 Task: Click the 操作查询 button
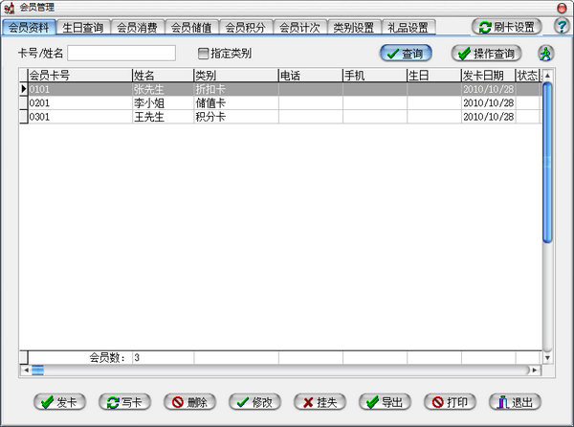tap(487, 54)
